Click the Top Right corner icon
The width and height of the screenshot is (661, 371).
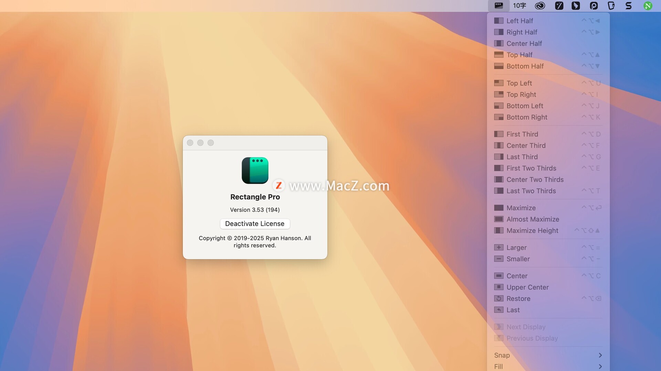pos(499,94)
